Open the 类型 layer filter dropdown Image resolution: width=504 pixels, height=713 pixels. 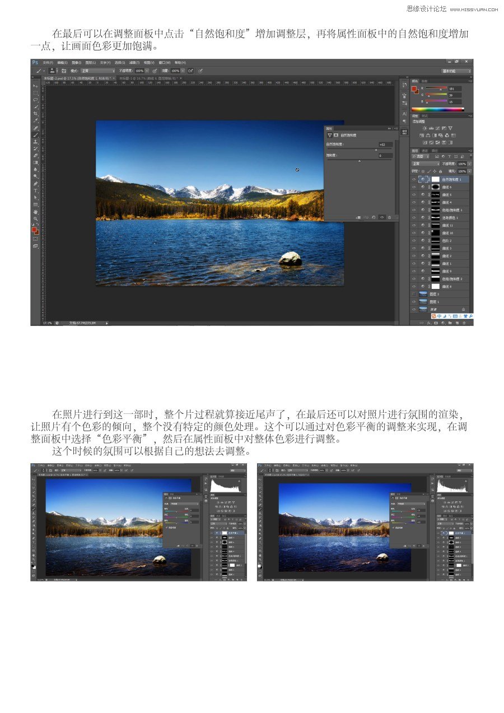click(421, 156)
